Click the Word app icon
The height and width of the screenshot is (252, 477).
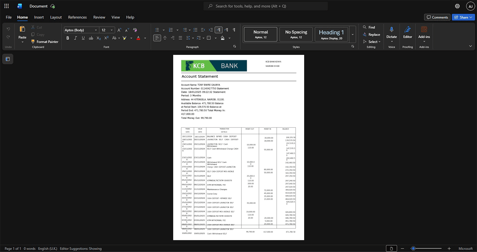20,6
